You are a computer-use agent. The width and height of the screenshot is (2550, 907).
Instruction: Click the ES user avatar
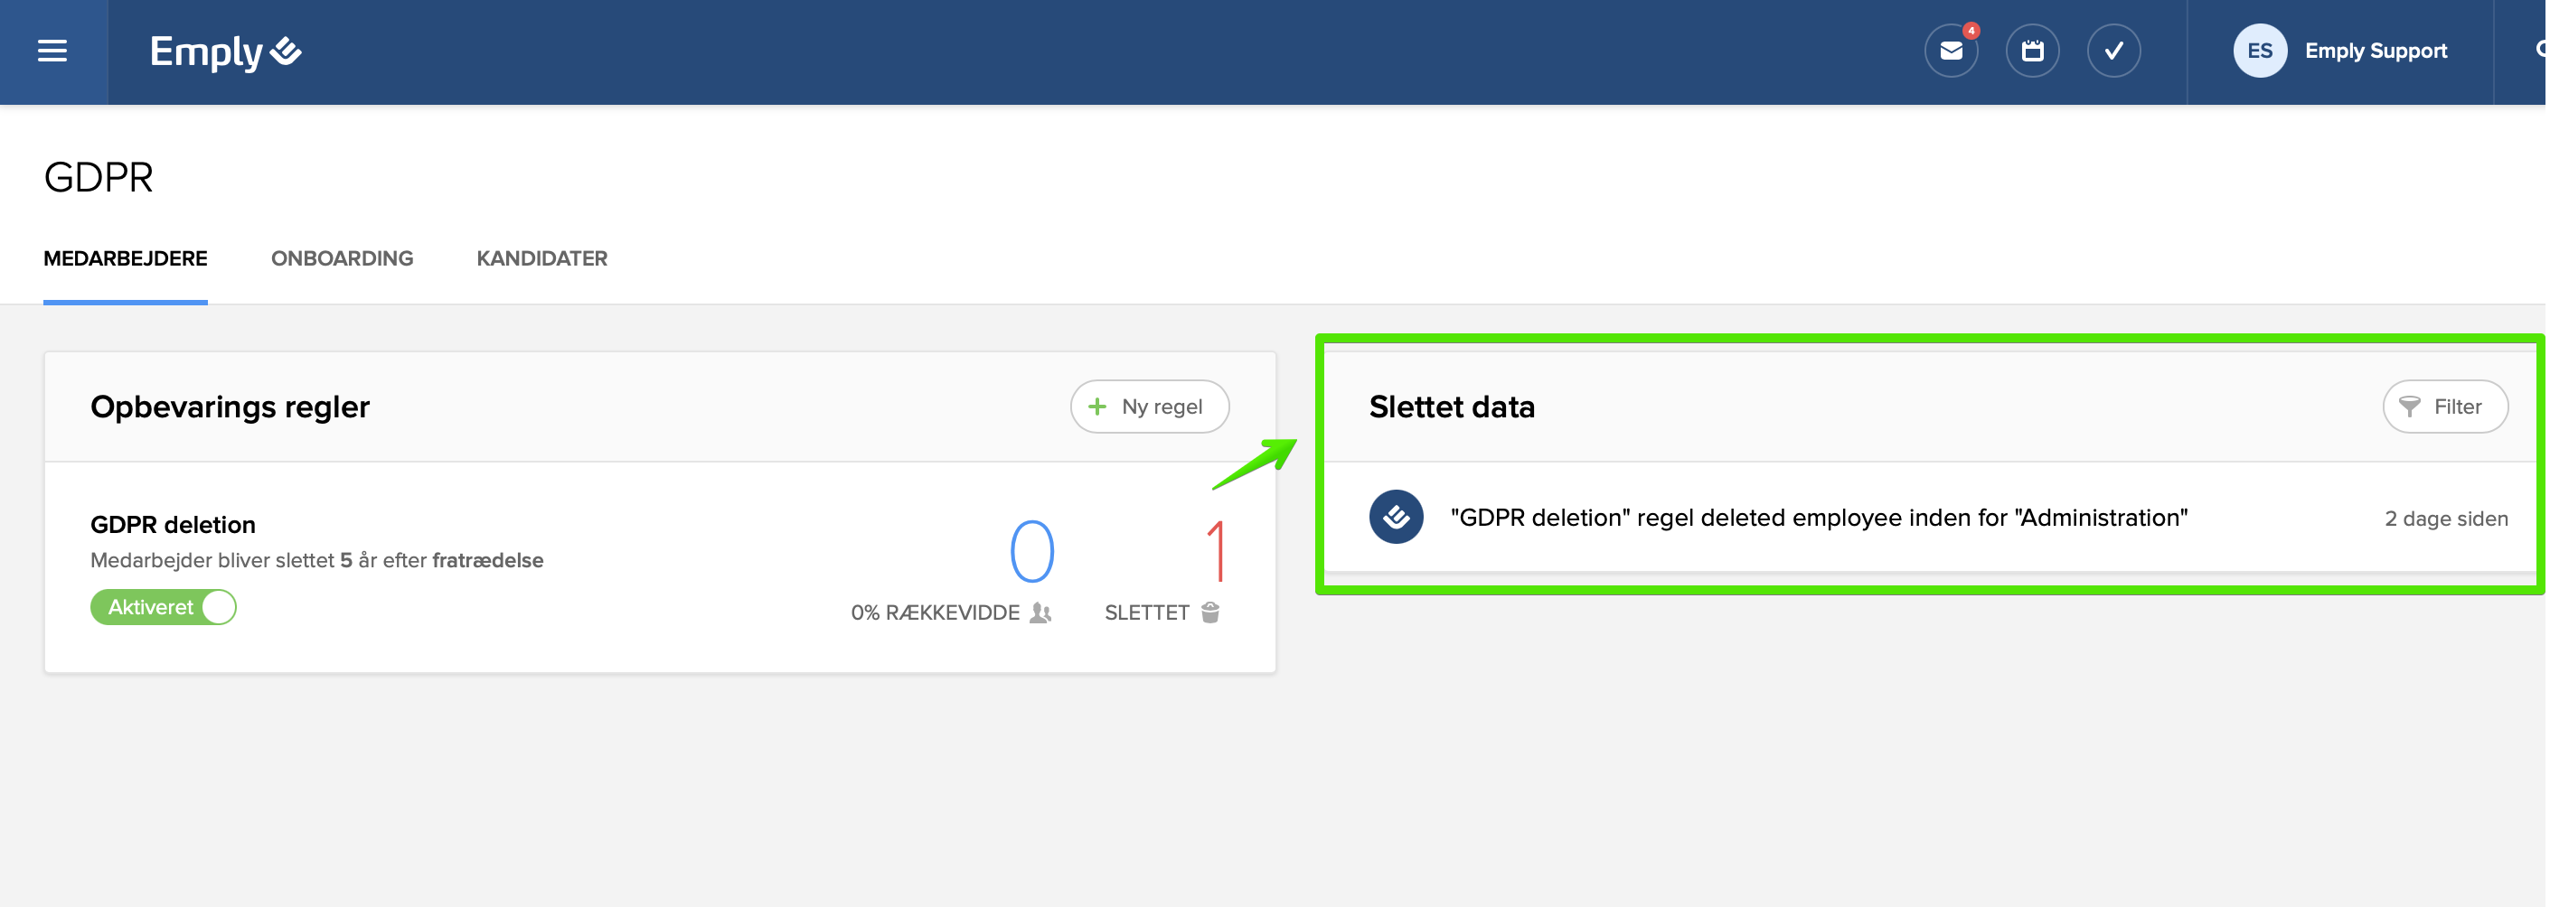tap(2259, 51)
